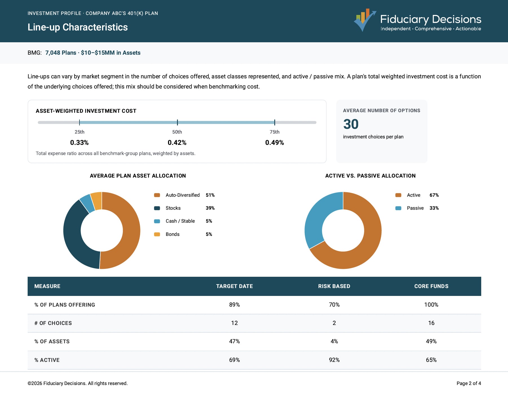Click the 5% value beside Bonds
This screenshot has width=508, height=394.
pyautogui.click(x=209, y=234)
